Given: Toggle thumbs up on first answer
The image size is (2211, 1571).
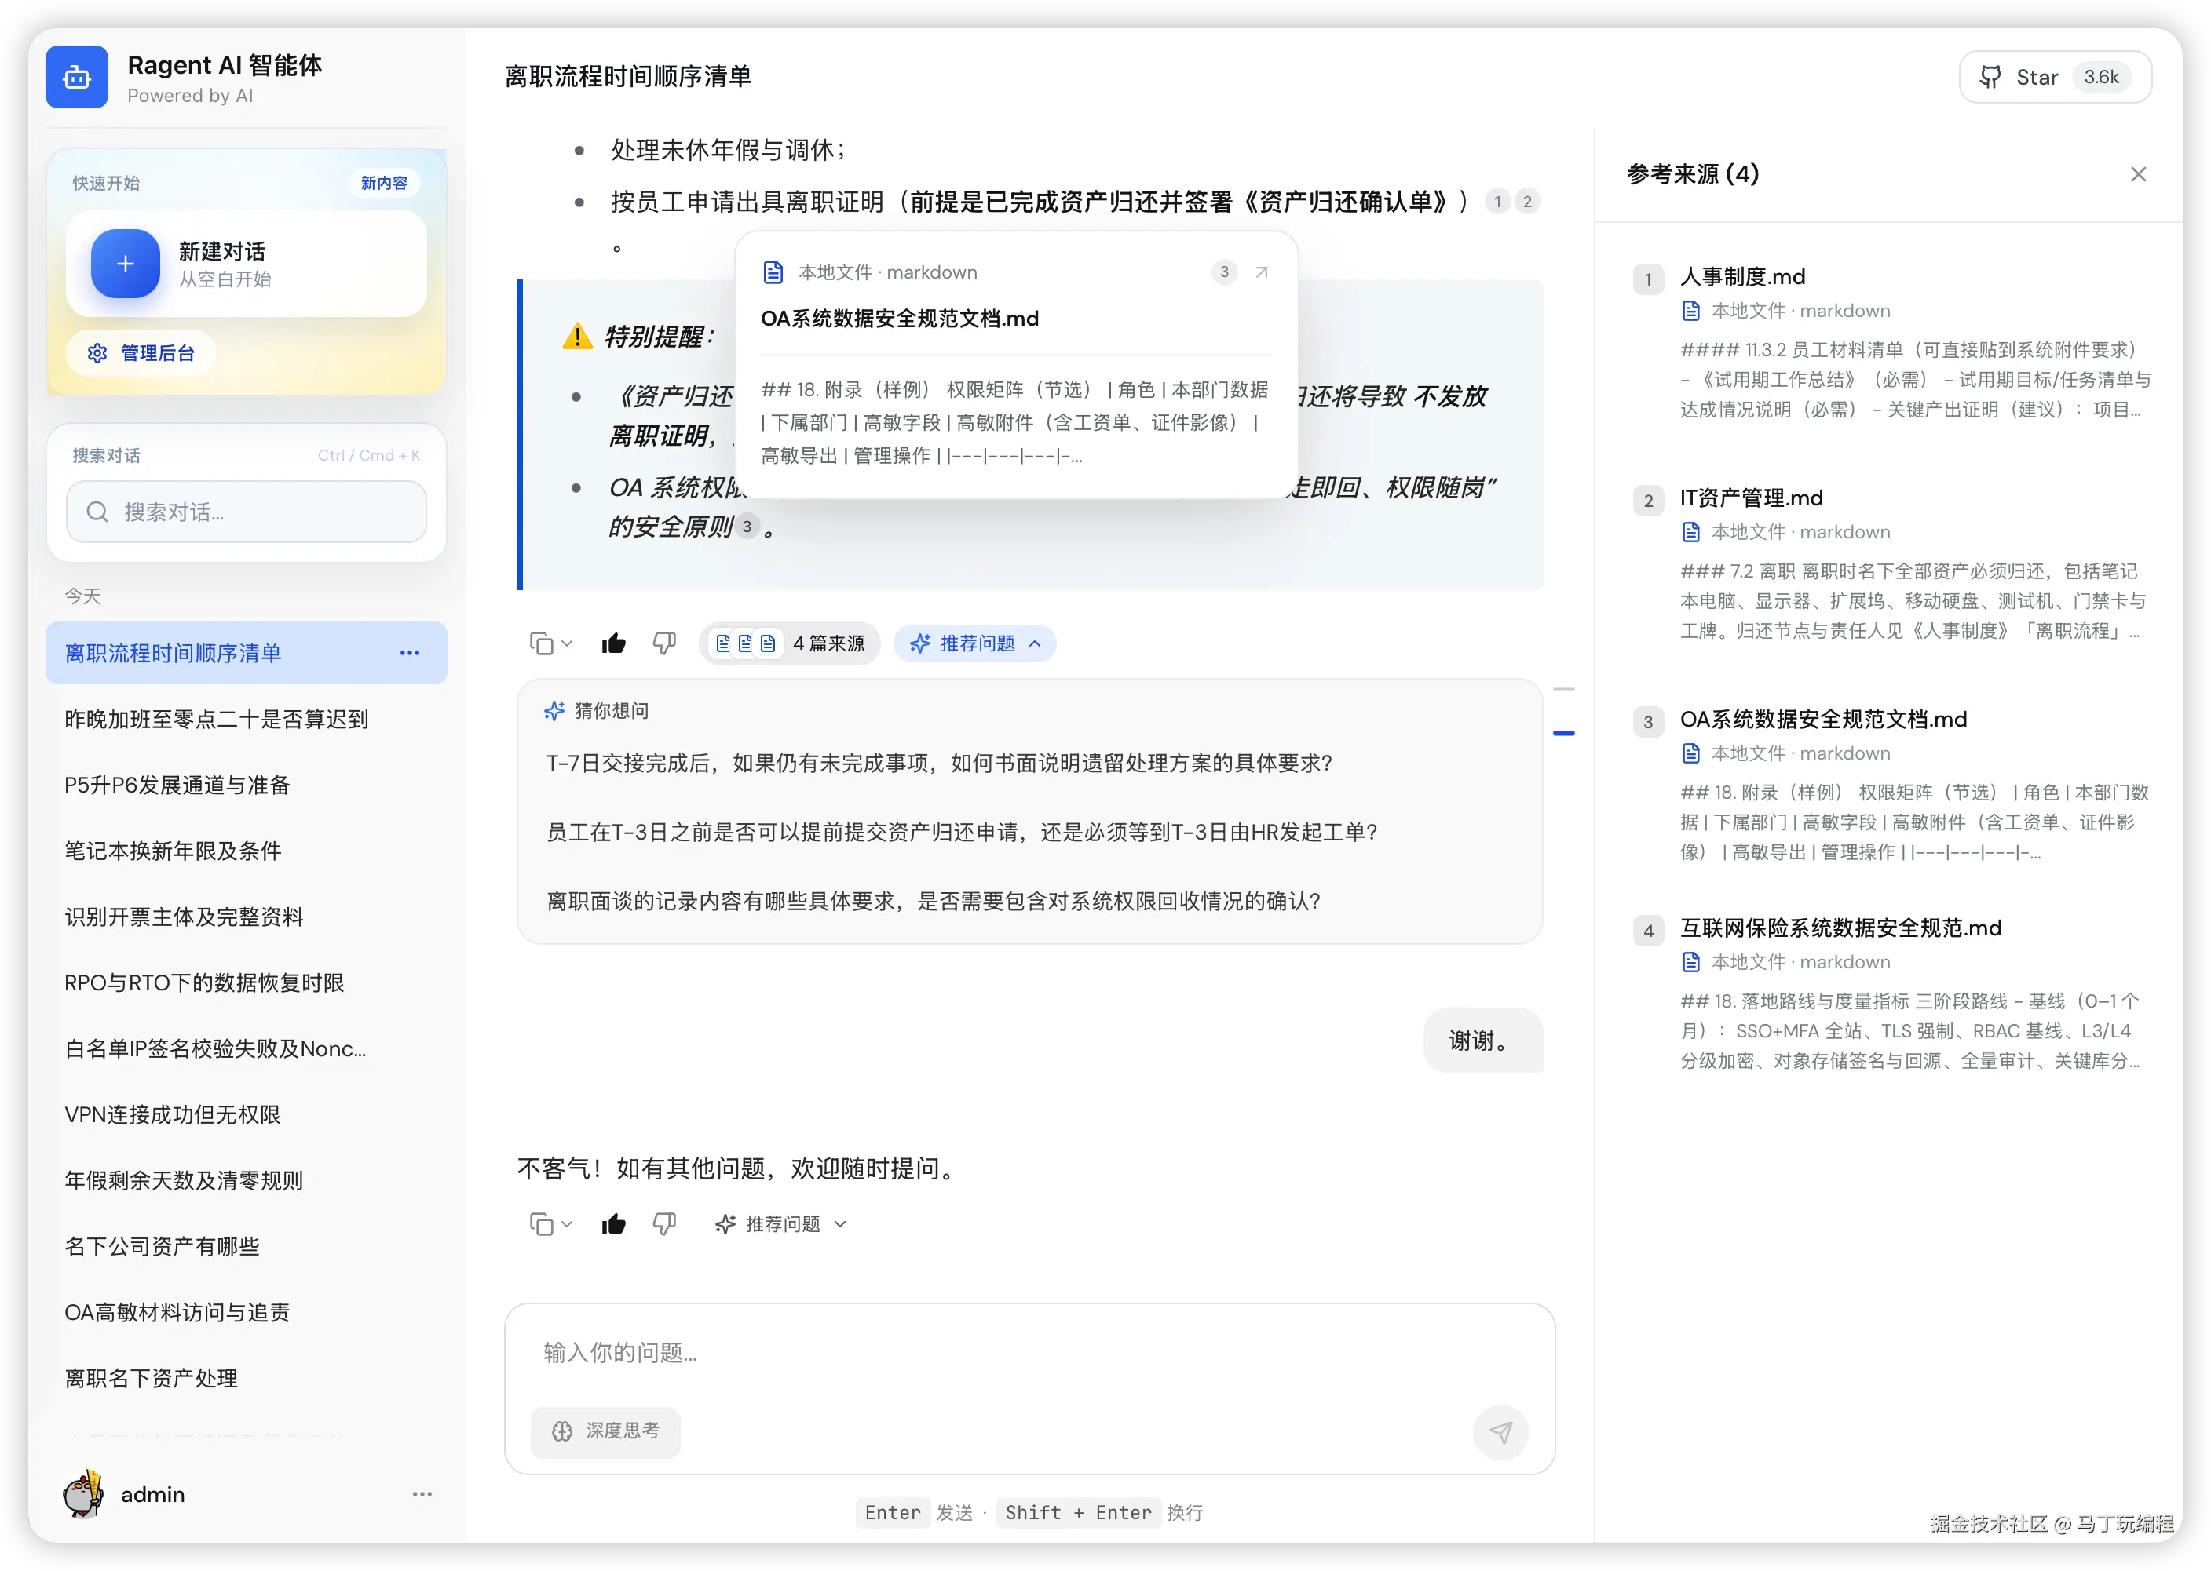Looking at the screenshot, I should pyautogui.click(x=613, y=643).
